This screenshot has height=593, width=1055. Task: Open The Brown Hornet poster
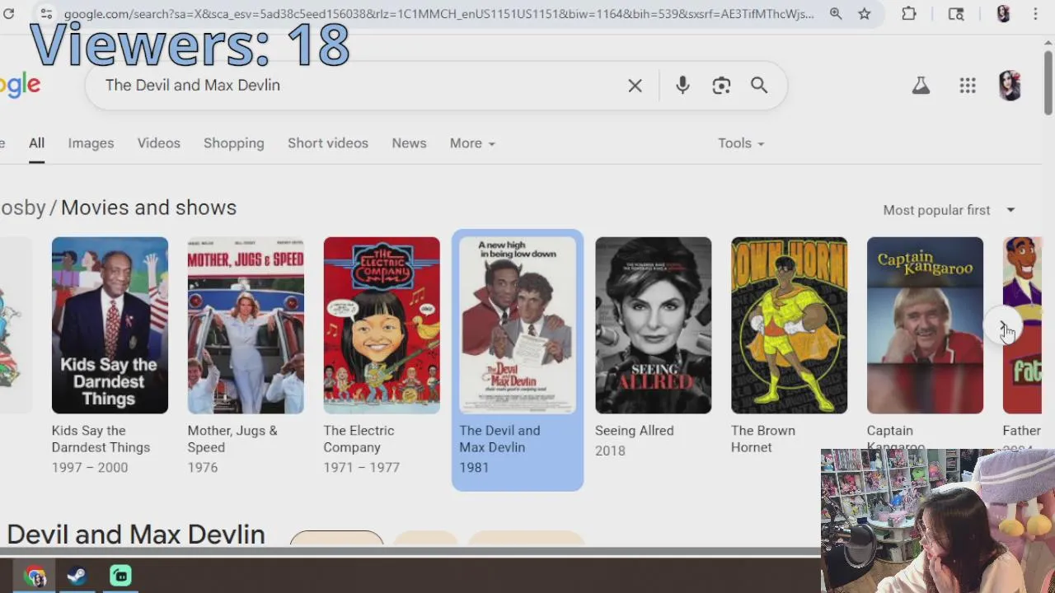(790, 325)
